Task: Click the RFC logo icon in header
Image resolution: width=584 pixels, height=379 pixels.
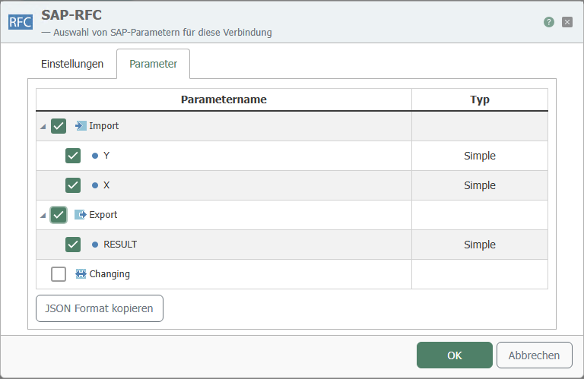Action: pos(21,22)
